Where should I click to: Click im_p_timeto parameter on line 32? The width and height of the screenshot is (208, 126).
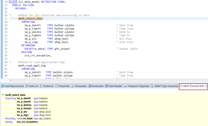coord(33,35)
